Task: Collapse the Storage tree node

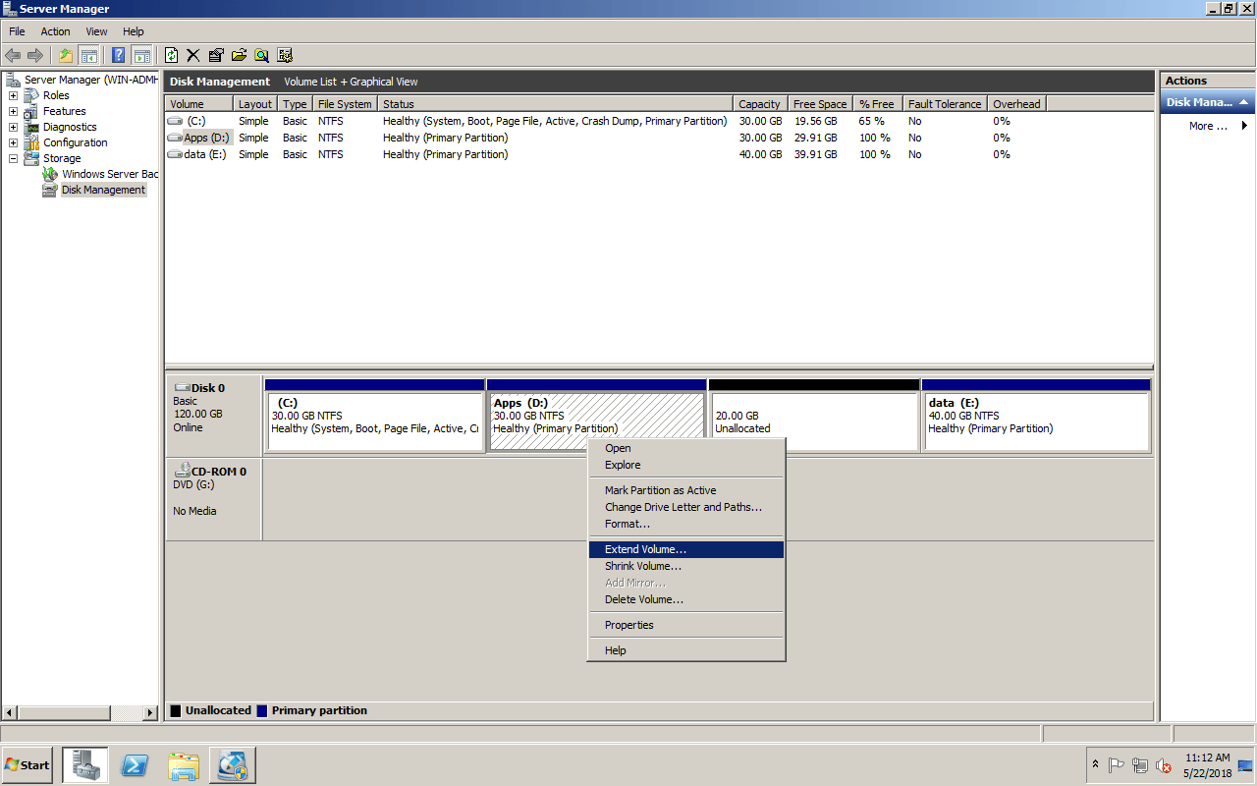Action: 13,158
